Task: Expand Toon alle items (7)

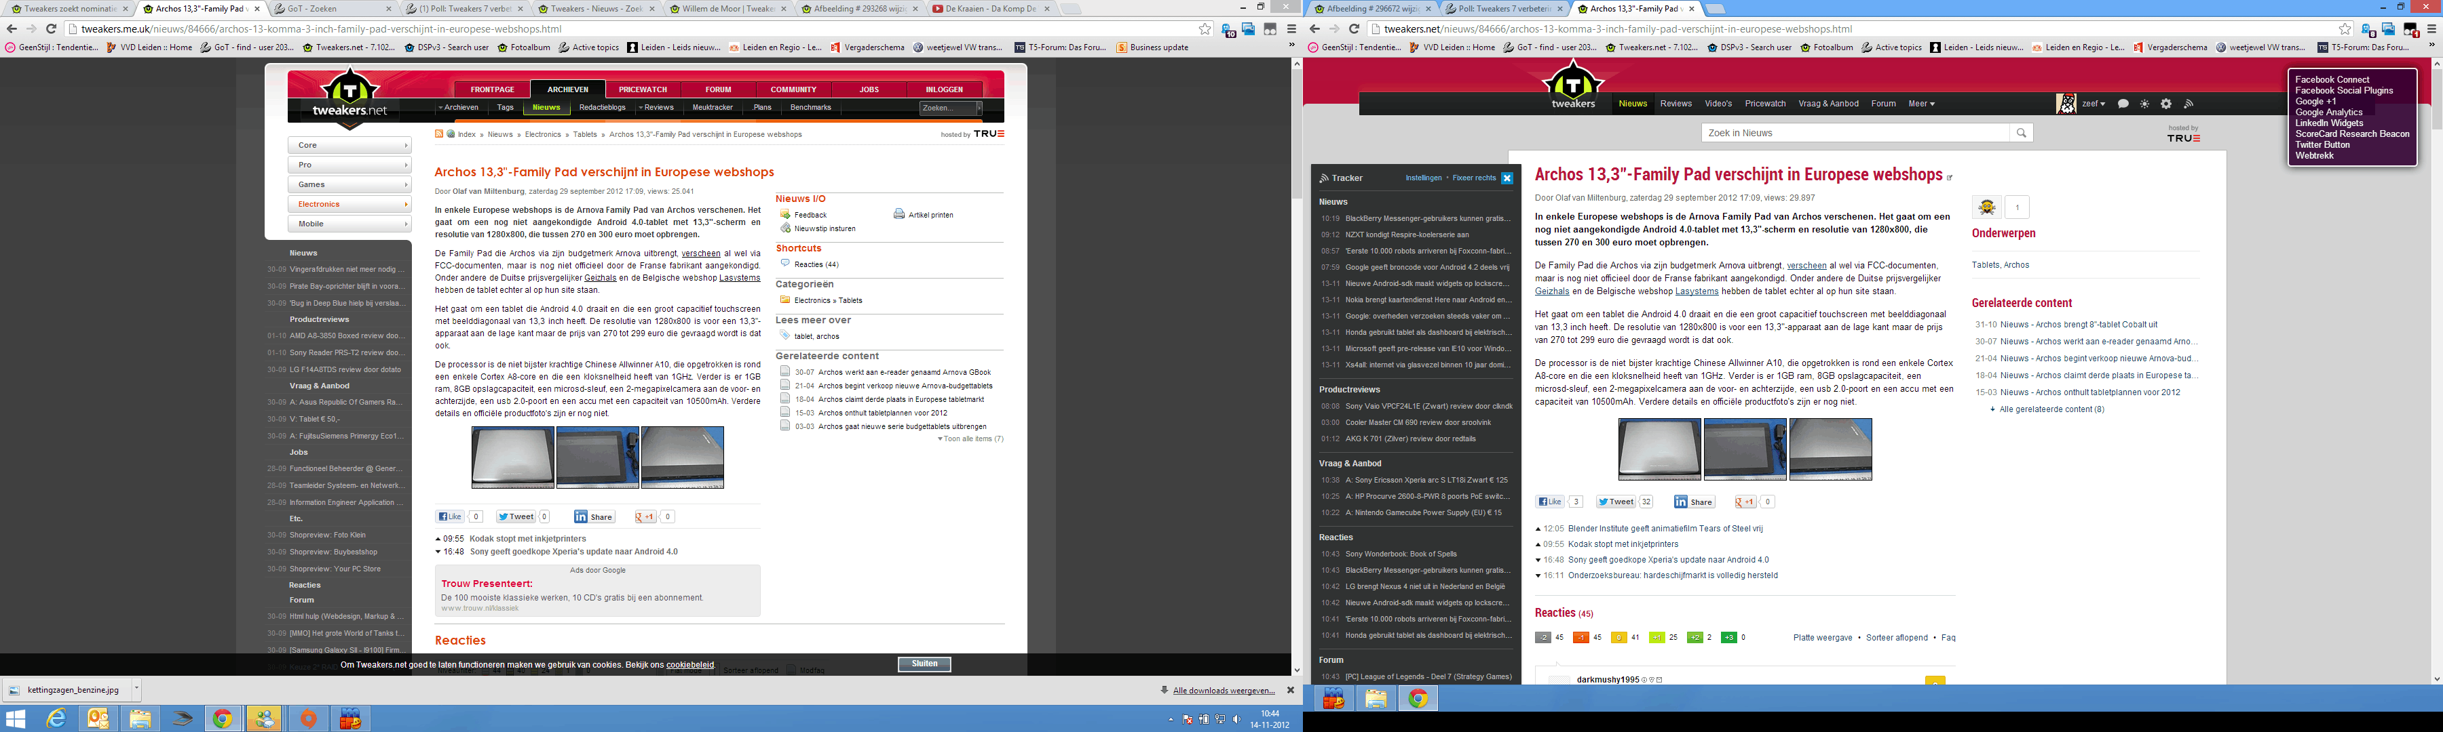Action: click(x=970, y=439)
